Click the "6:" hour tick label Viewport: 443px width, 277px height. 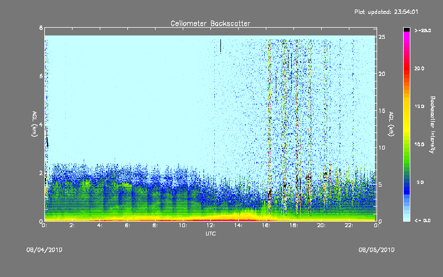click(127, 225)
